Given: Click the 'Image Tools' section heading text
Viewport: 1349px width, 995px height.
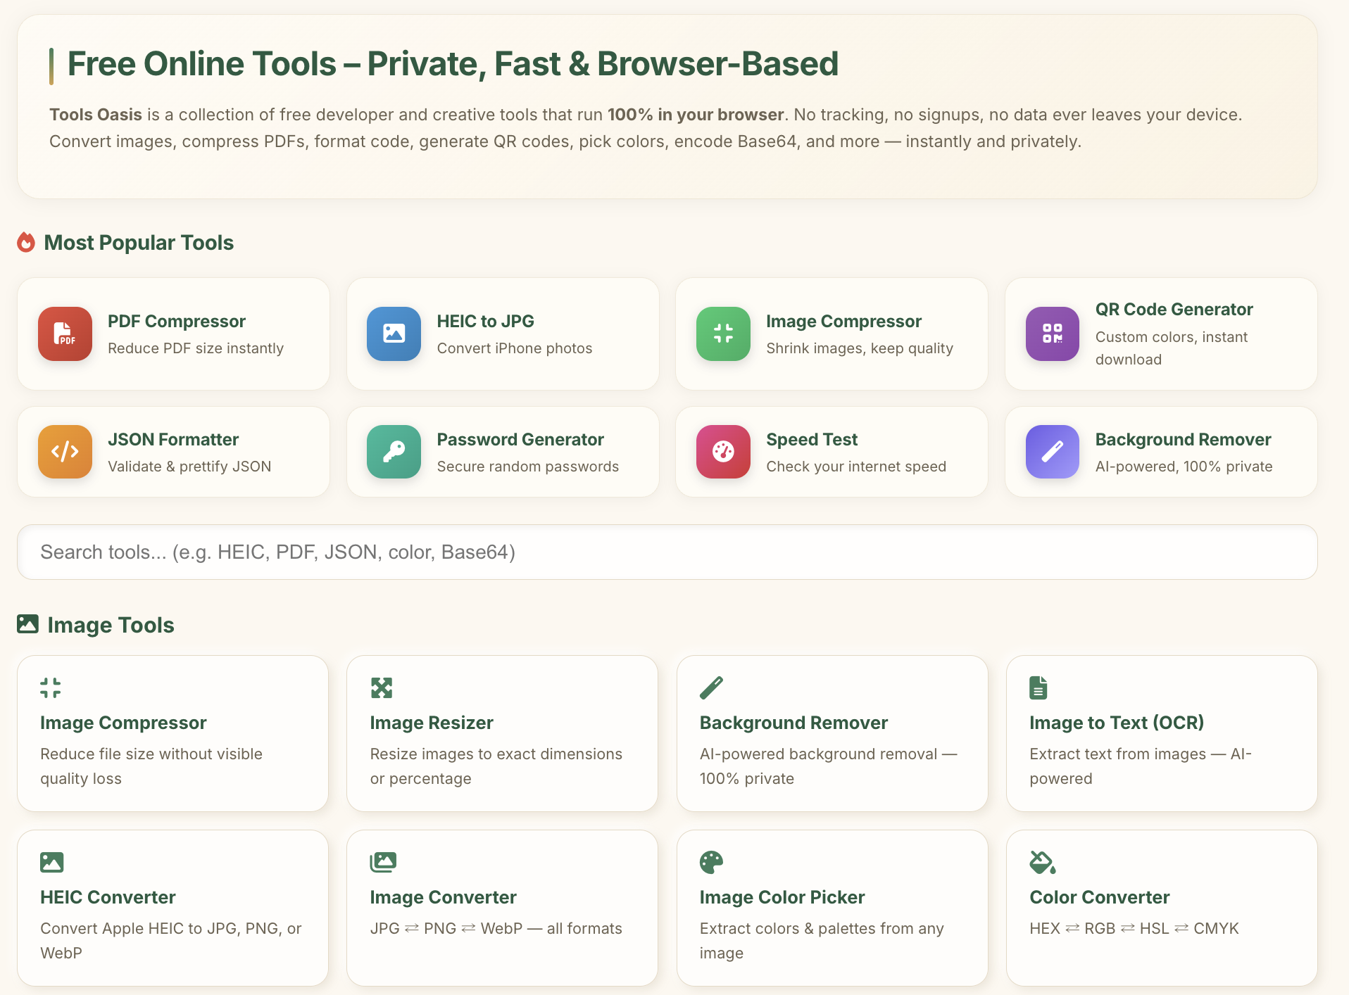Looking at the screenshot, I should tap(111, 625).
